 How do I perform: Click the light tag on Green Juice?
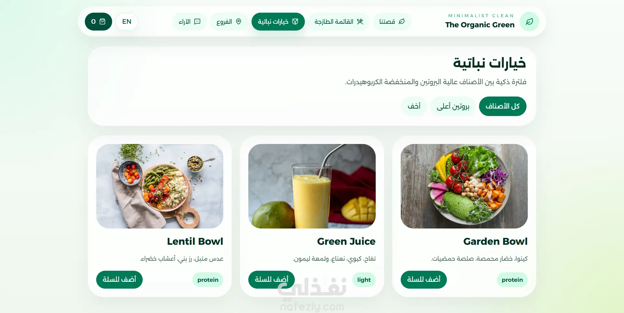[364, 280]
